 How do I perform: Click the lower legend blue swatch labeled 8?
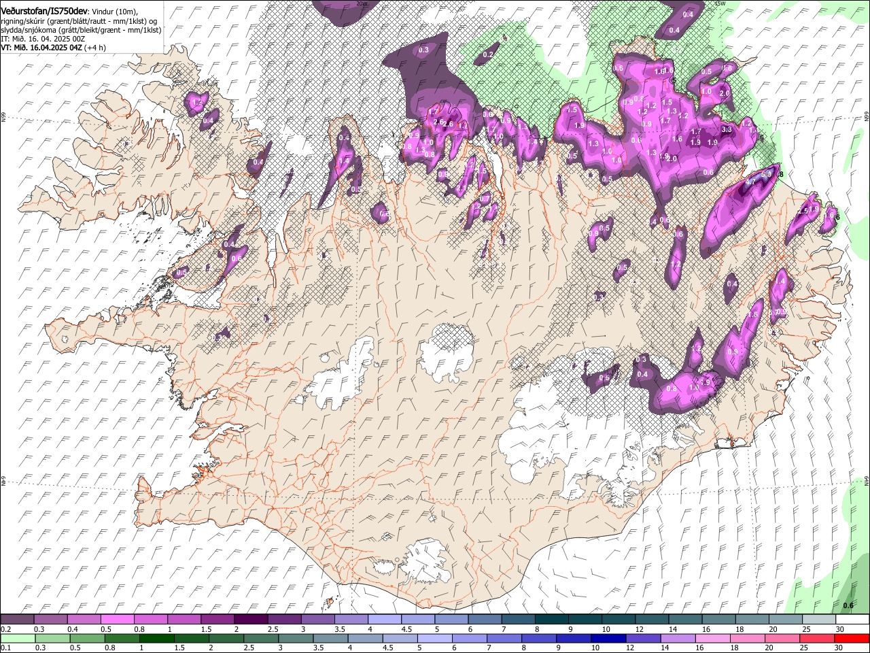[538, 638]
